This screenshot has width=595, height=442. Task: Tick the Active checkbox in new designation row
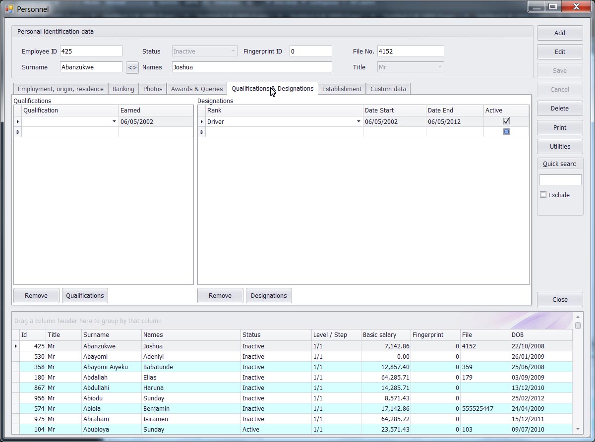point(506,132)
